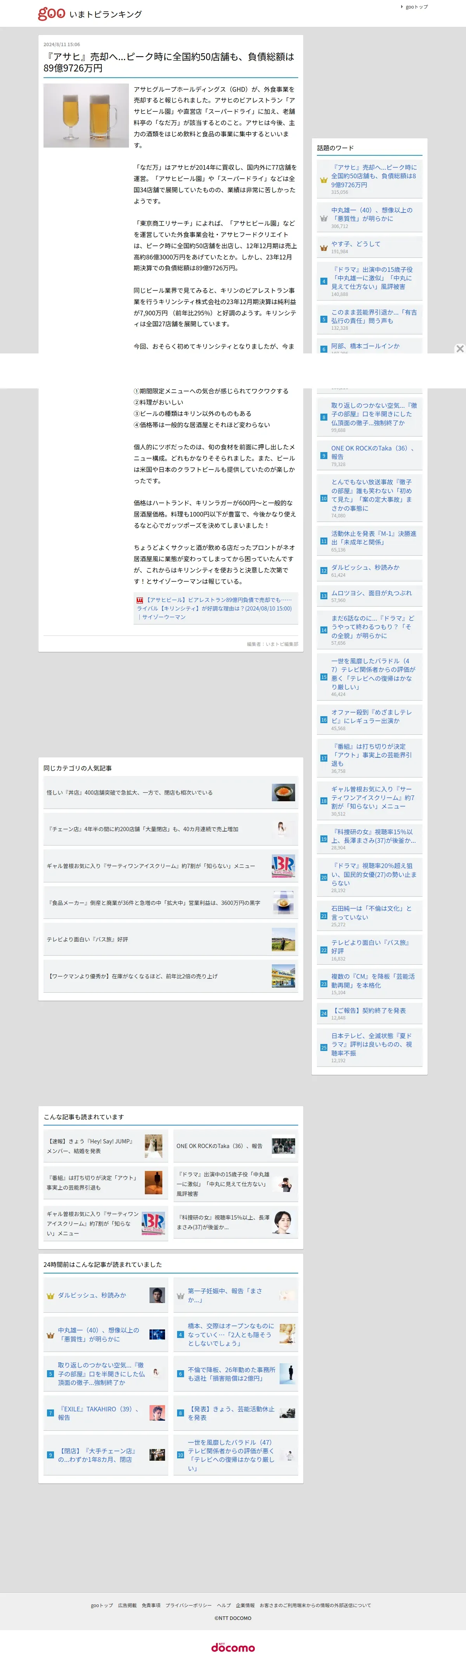Open trending entry '日本テレビ、全滅状態『夏ドラマ』'
The width and height of the screenshot is (466, 1665).
372,1044
